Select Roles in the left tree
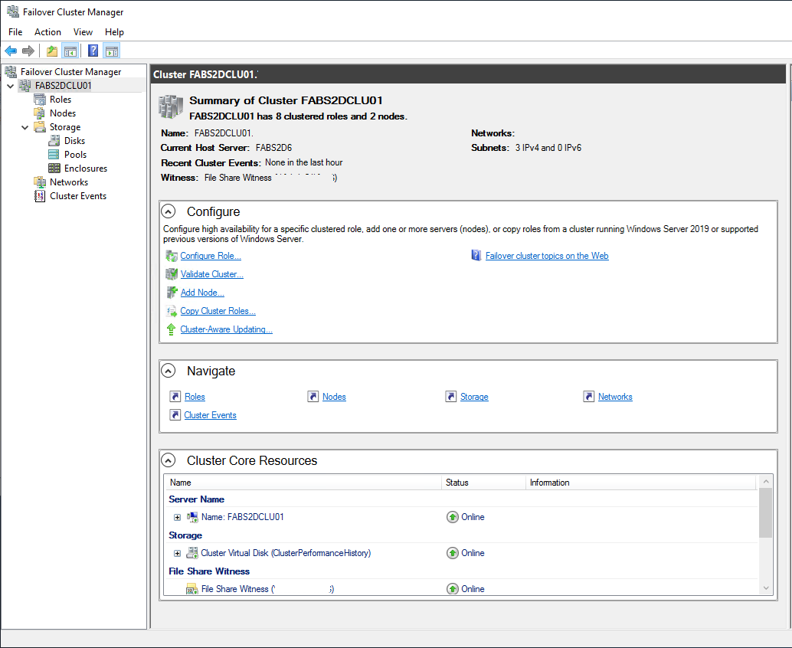Viewport: 792px width, 648px height. coord(60,100)
